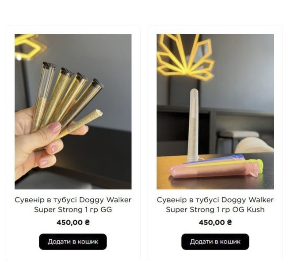Add the GG tube souvenir to cart
This screenshot has width=283, height=261.
(73, 242)
